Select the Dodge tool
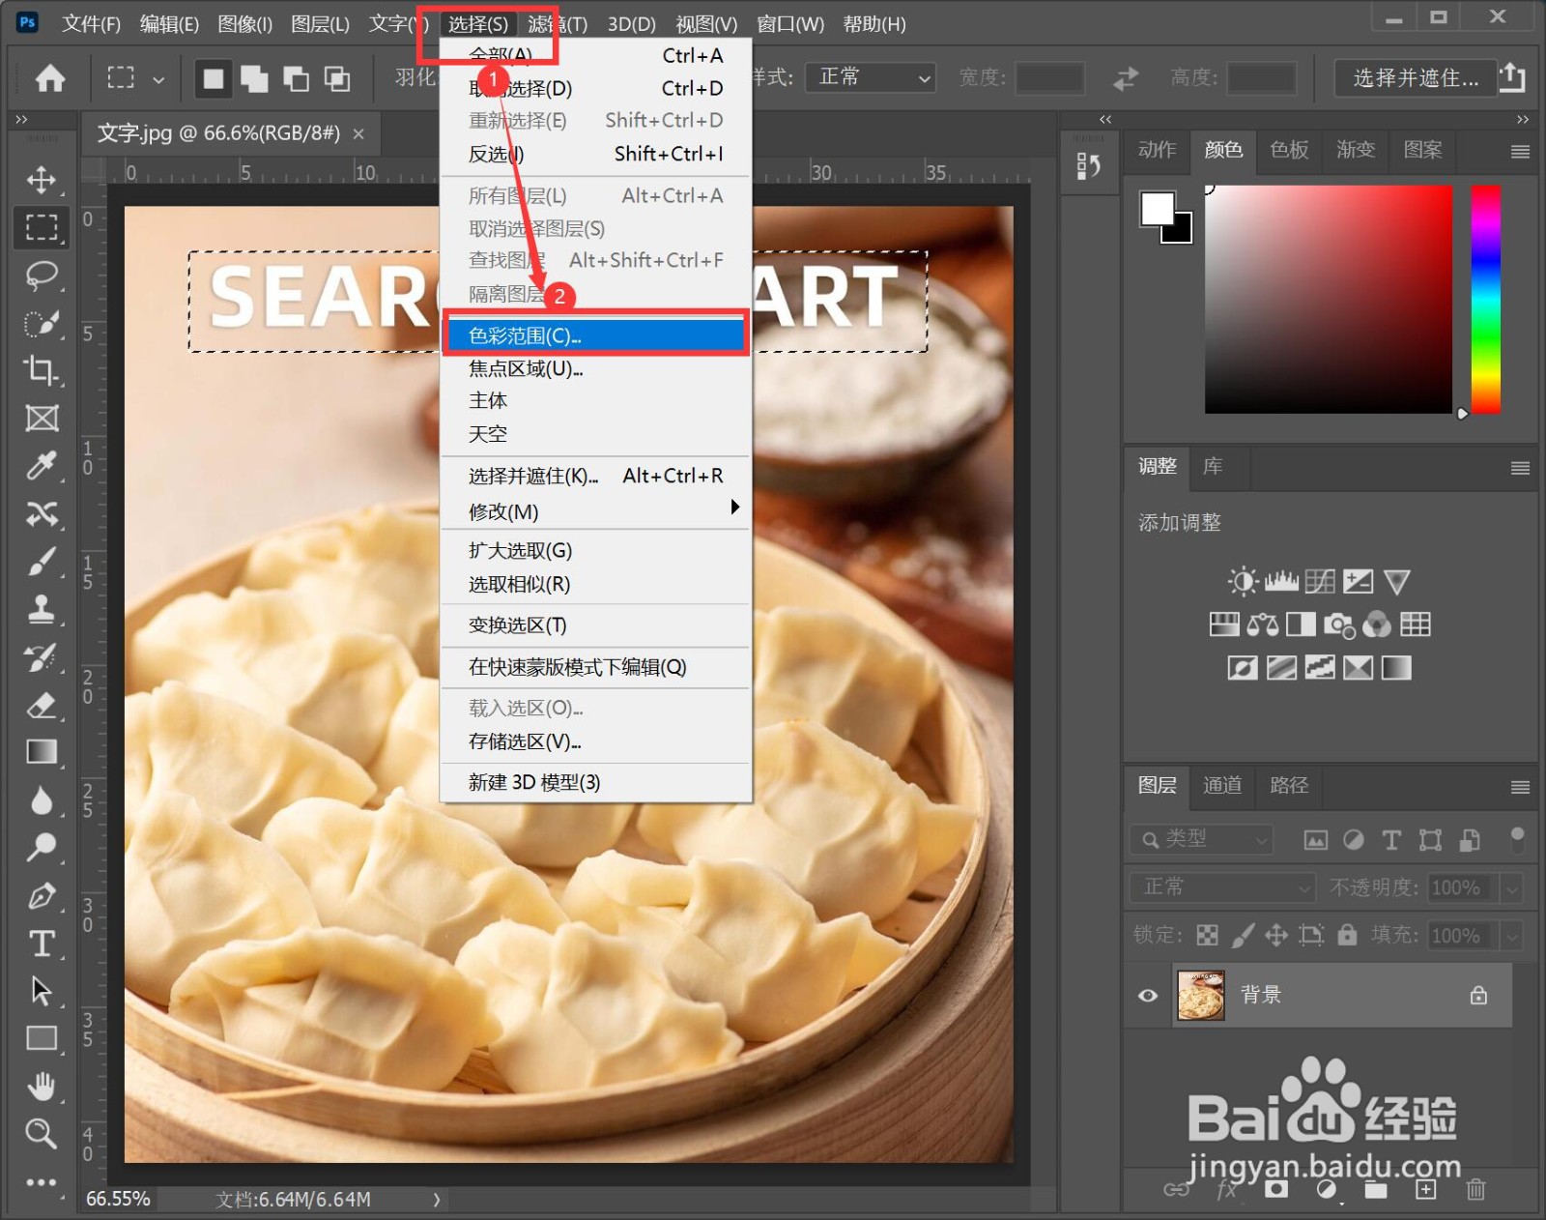This screenshot has height=1220, width=1546. coord(41,848)
